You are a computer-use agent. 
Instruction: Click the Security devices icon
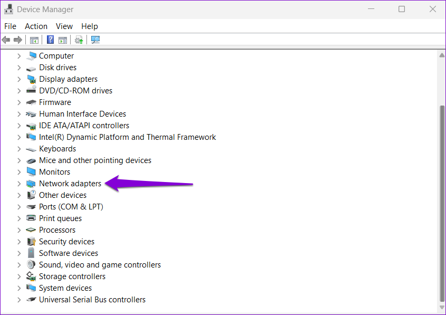click(31, 242)
